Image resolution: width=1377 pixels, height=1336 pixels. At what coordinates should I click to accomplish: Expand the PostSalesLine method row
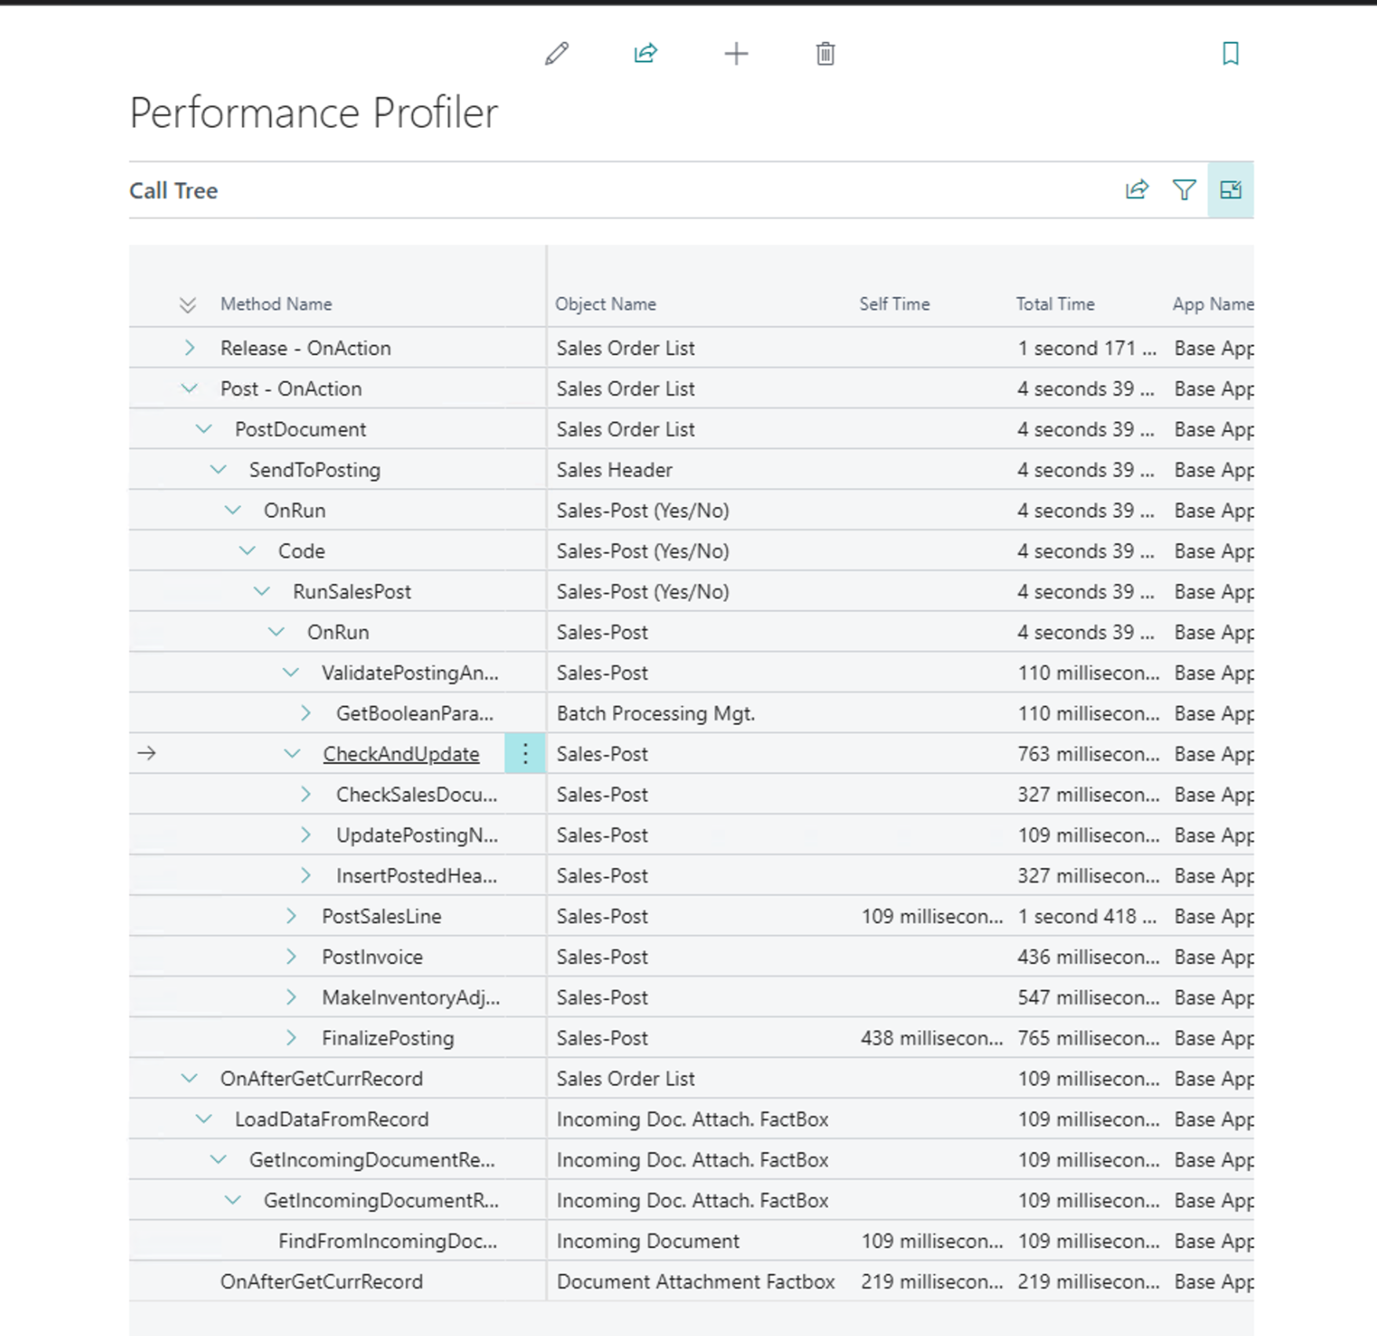[292, 916]
